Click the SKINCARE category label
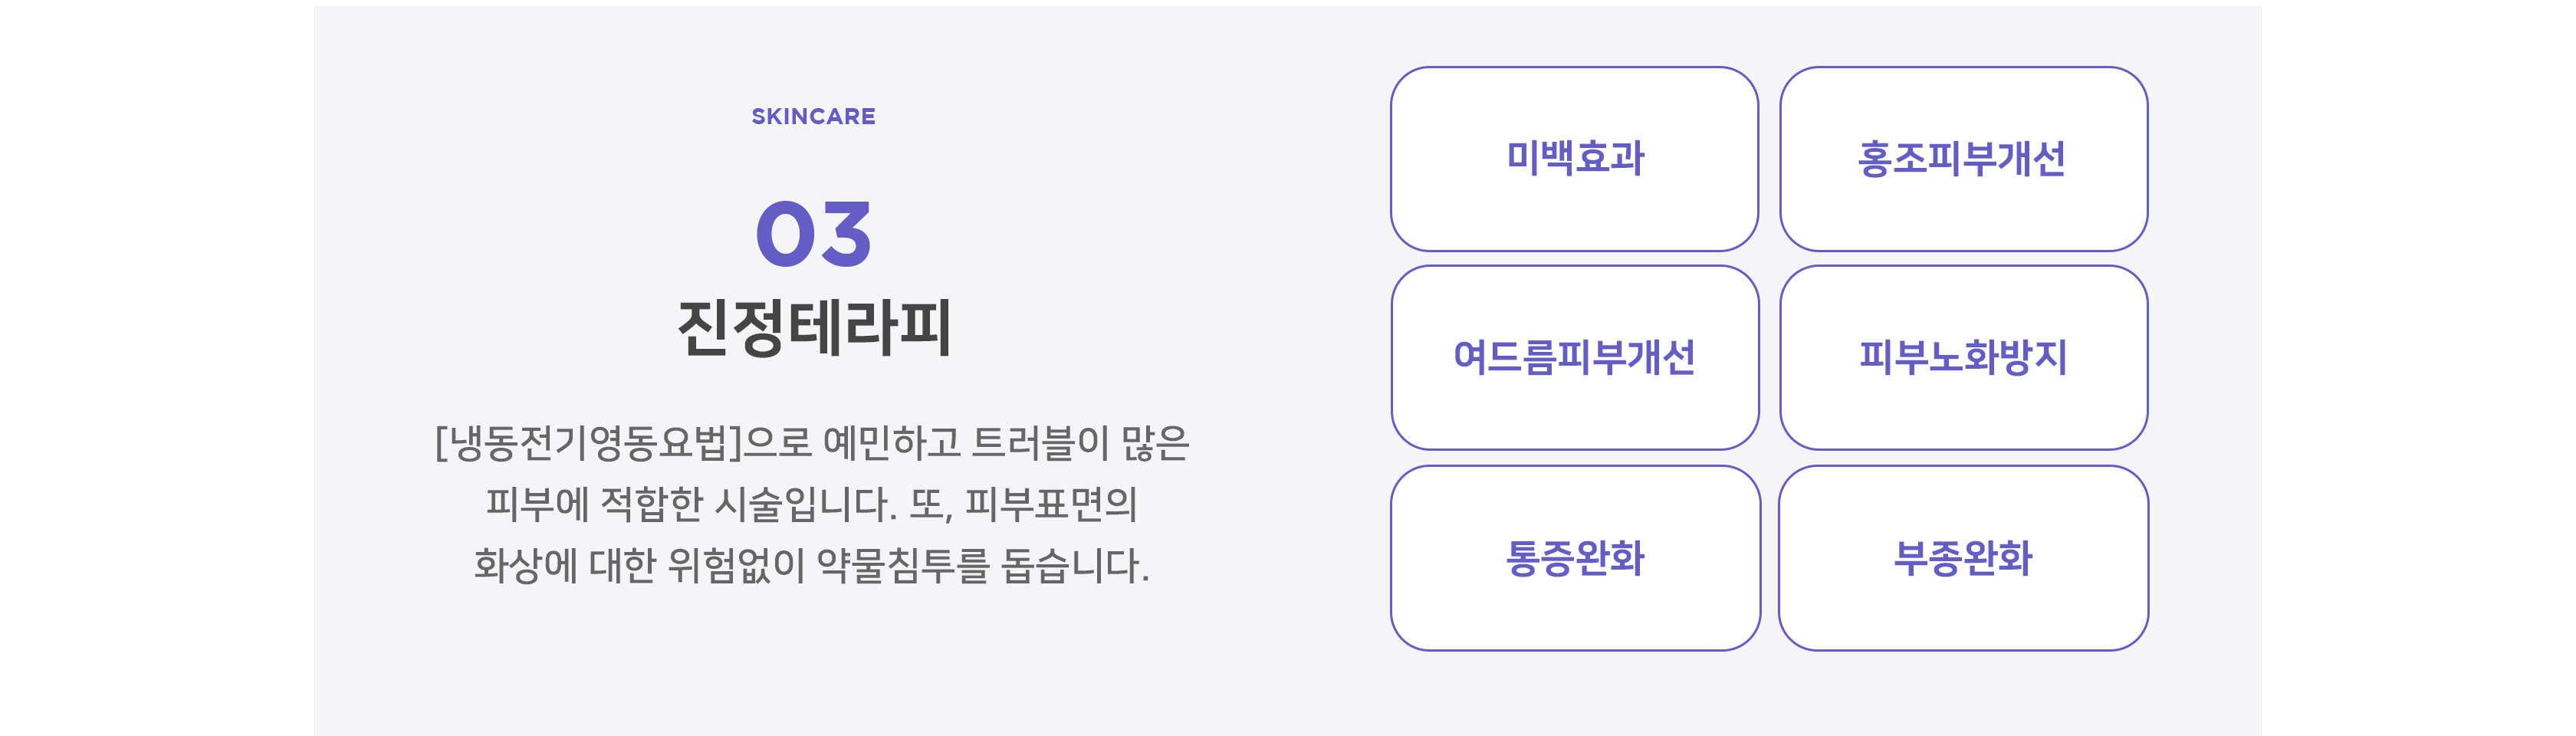 (813, 117)
